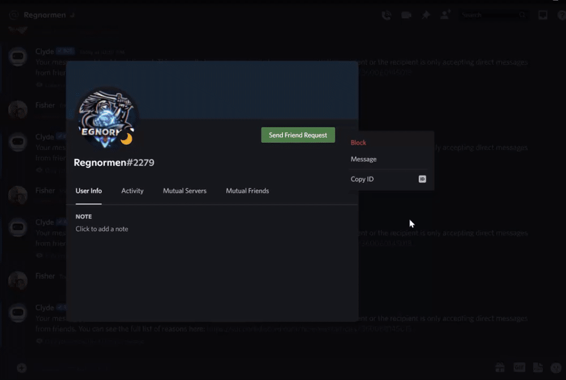566x380 pixels.
Task: Select Copy ID menu entry
Action: click(x=389, y=179)
